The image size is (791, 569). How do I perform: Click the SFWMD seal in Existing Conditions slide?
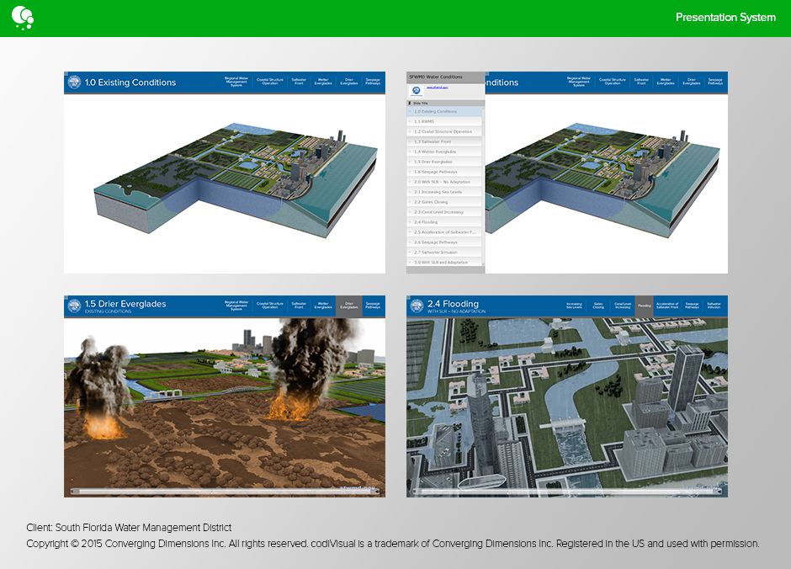[x=75, y=82]
